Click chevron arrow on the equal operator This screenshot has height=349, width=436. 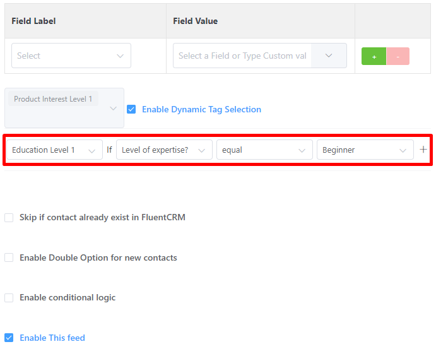(302, 150)
